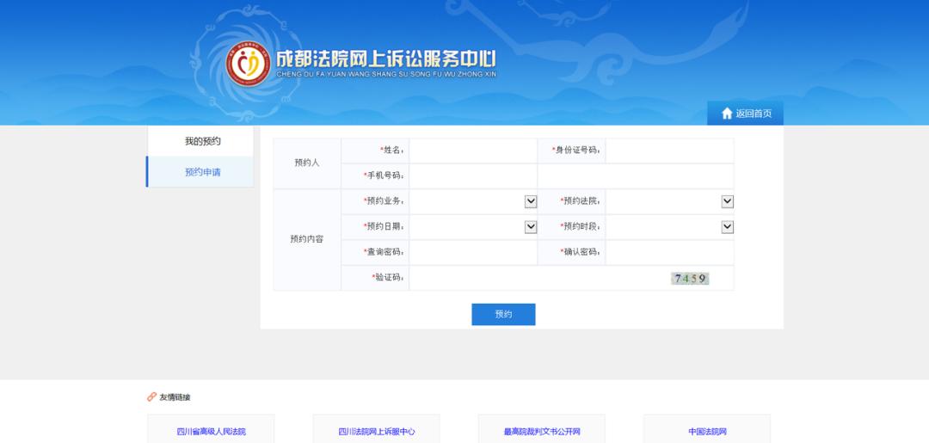Click the home icon beside 返回首页
The image size is (929, 443).
[727, 114]
